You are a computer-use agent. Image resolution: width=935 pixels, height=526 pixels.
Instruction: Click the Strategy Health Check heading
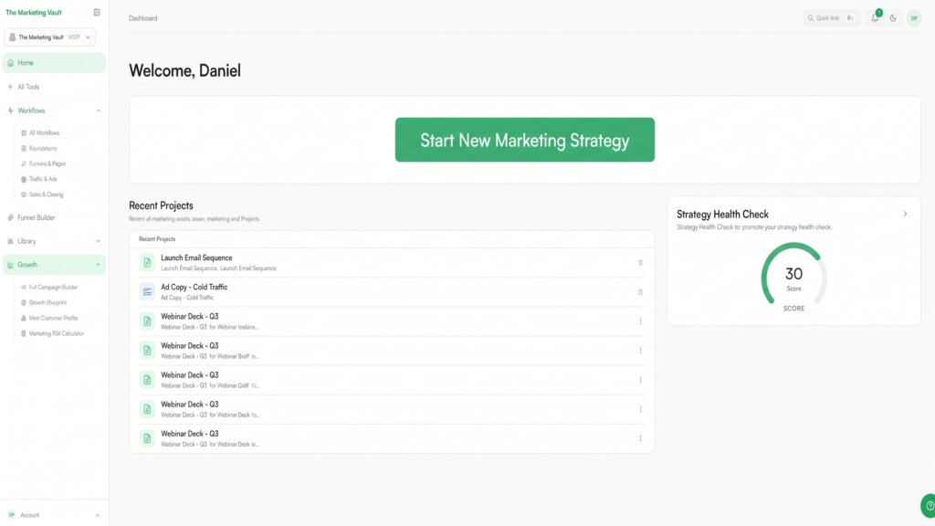[x=722, y=214]
